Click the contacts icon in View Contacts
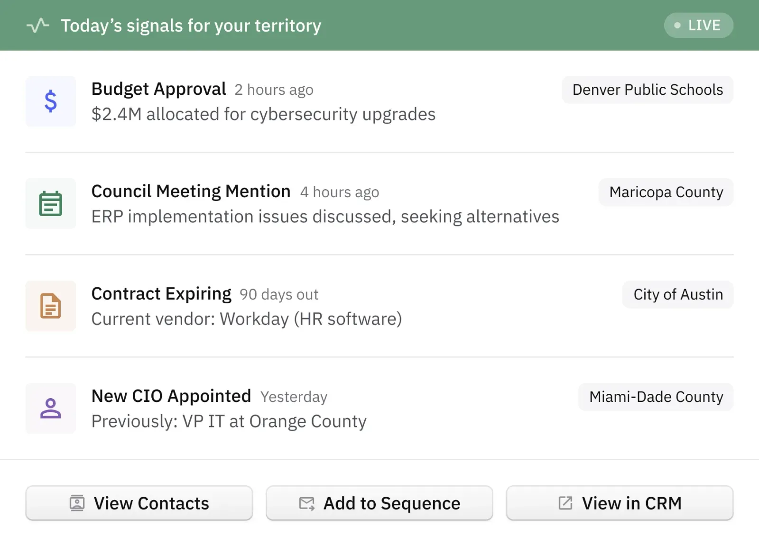Screen dimensions: 759x546 click(77, 503)
